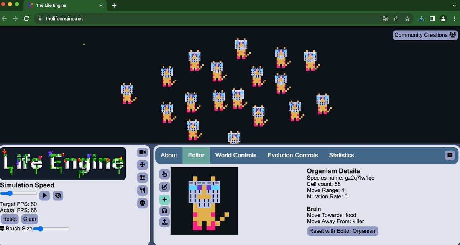The image size is (460, 245).
Task: Bookmark this page with the star icon
Action: tap(407, 18)
